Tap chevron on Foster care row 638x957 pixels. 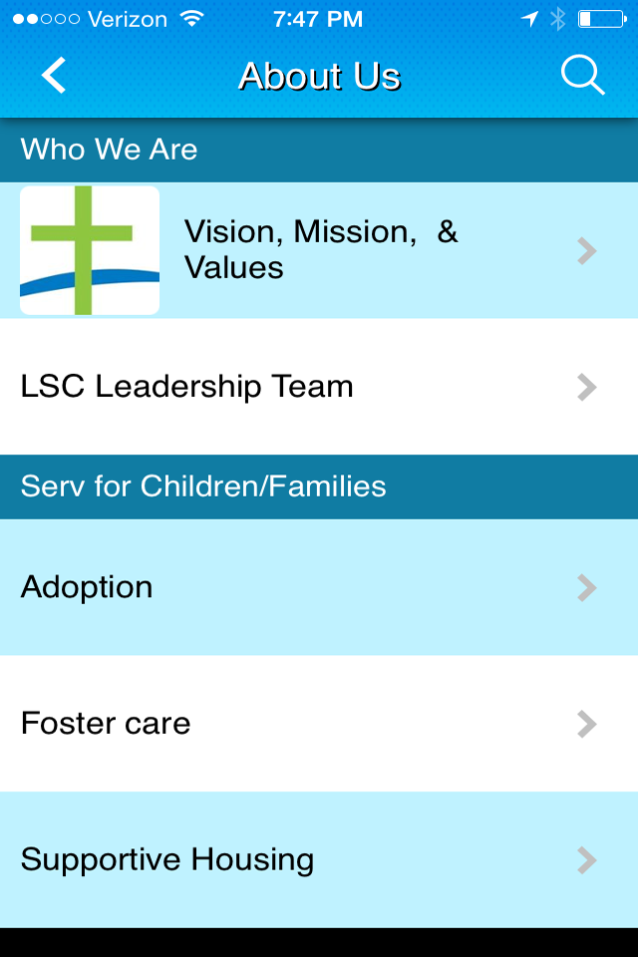(x=587, y=724)
